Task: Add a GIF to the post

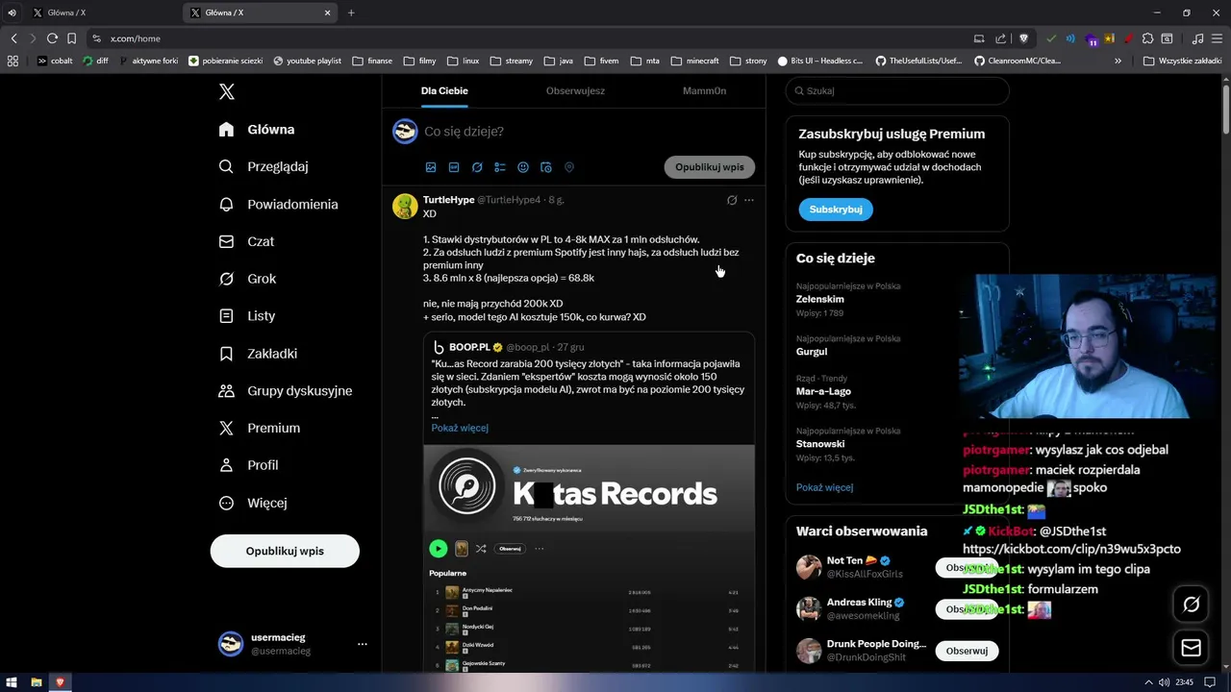Action: [454, 167]
